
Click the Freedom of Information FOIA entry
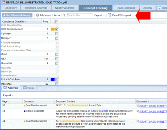[16, 50]
